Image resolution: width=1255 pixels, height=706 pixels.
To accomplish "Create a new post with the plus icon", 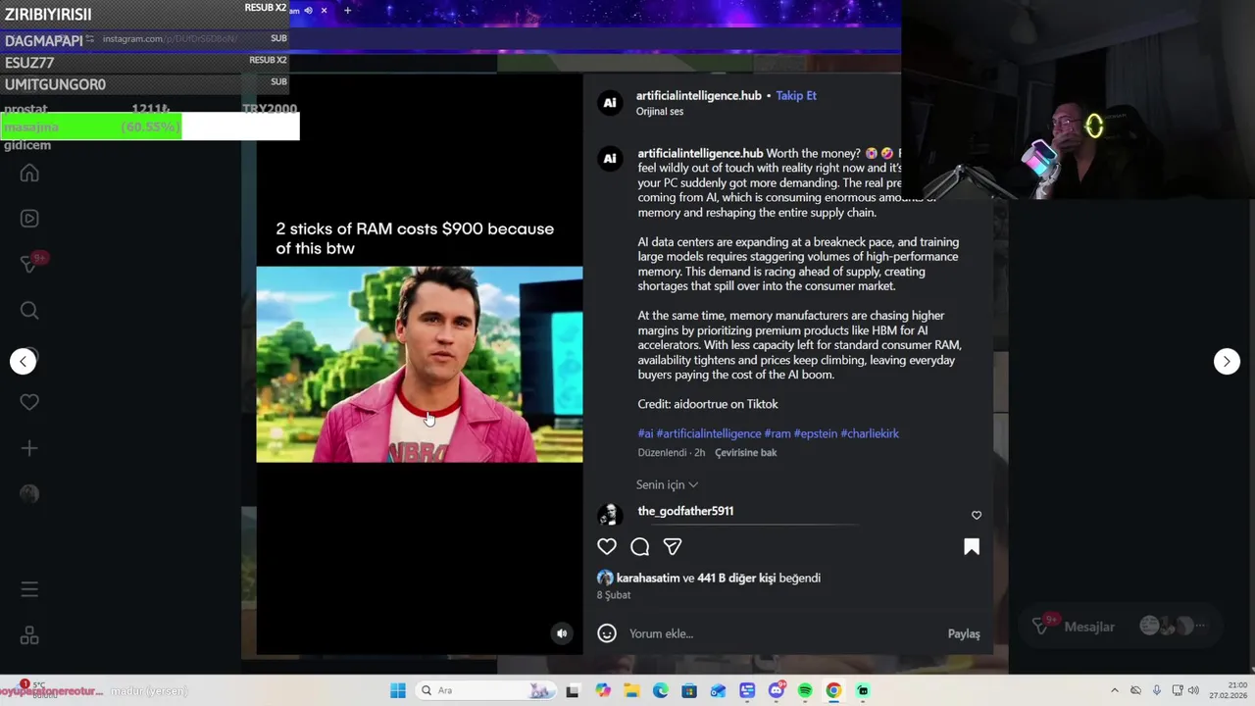I will point(29,448).
